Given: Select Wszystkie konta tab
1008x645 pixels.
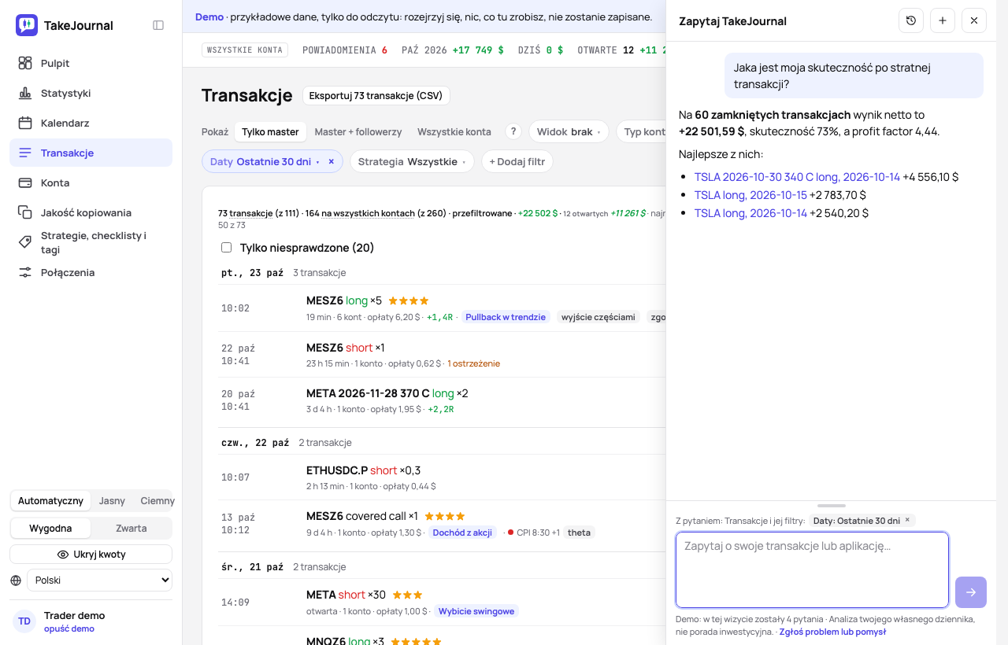Looking at the screenshot, I should tap(454, 131).
